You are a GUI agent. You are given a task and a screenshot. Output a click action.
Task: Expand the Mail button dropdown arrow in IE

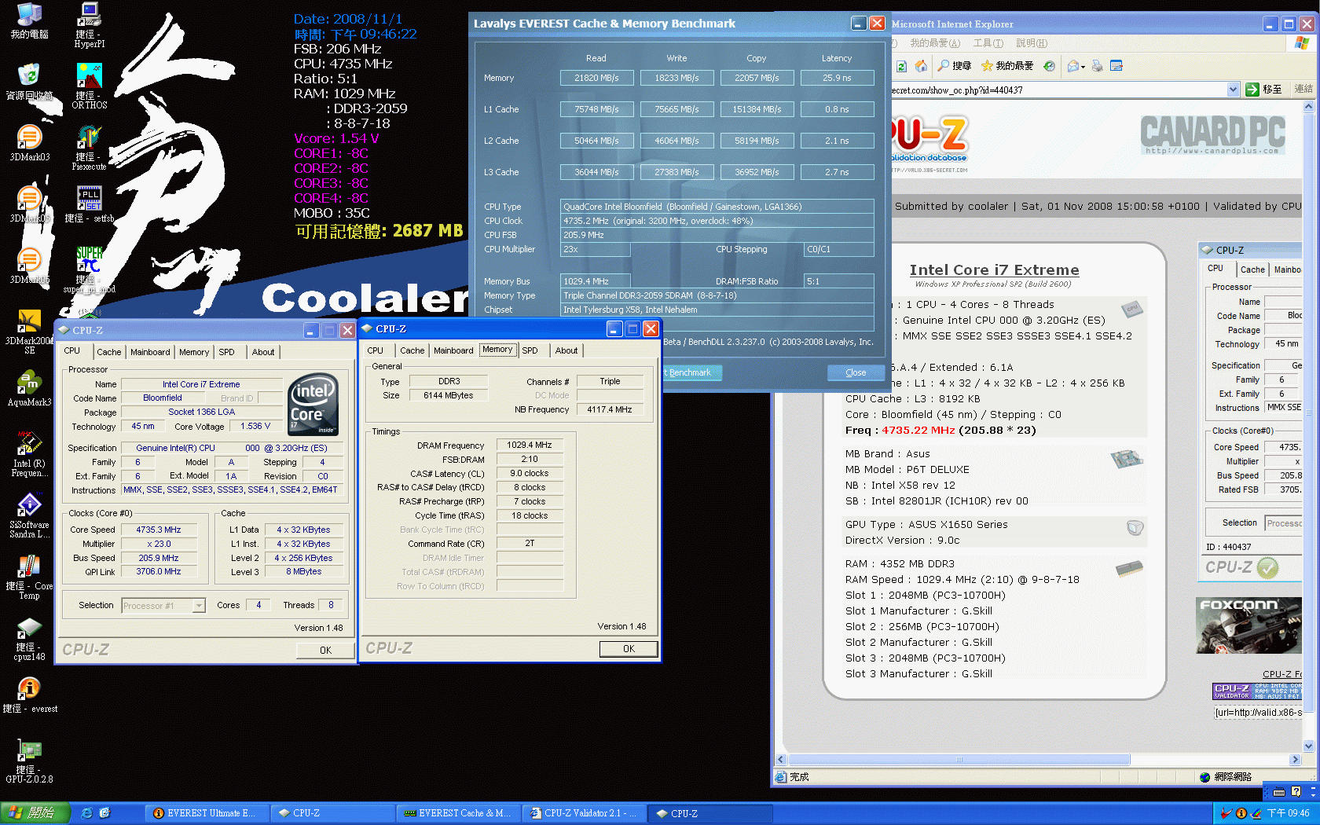pyautogui.click(x=1083, y=67)
